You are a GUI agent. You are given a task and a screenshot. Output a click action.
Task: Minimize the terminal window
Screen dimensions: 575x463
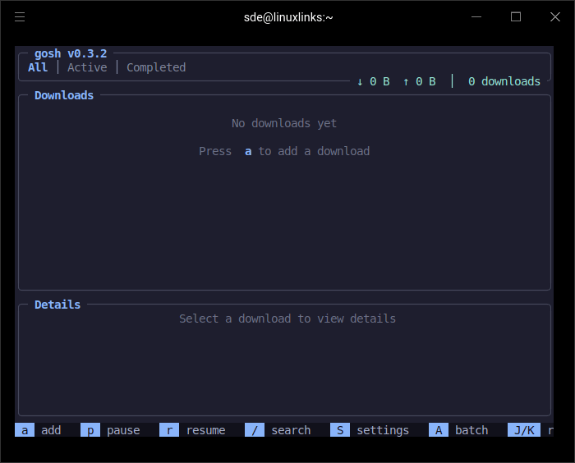pyautogui.click(x=476, y=16)
